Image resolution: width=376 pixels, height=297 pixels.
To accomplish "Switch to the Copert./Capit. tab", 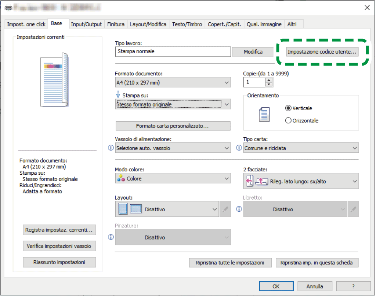I will click(224, 25).
